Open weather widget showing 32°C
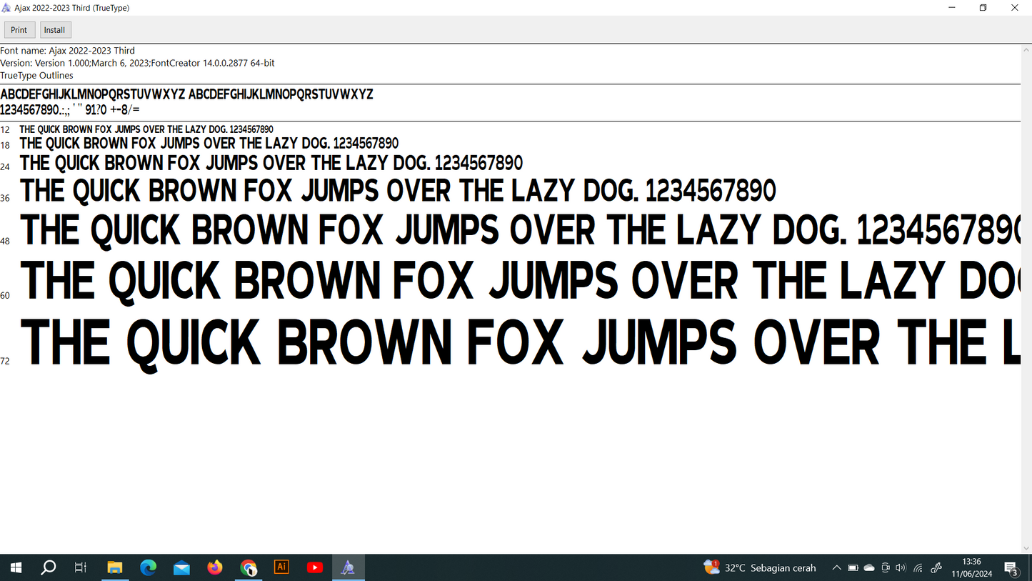Viewport: 1032px width, 581px height. (x=760, y=568)
